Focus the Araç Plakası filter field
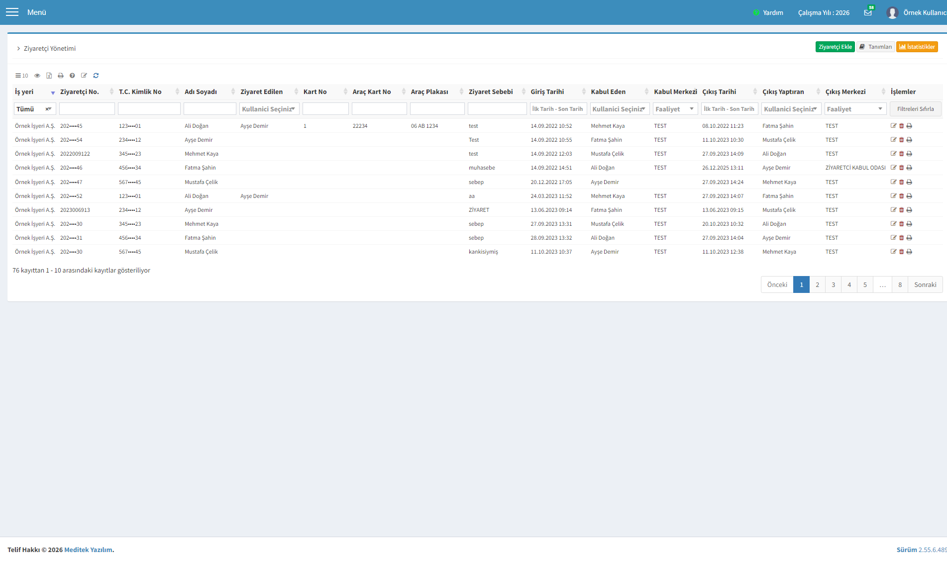947x562 pixels. pos(437,109)
